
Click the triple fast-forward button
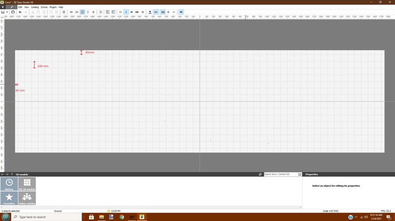point(137,12)
